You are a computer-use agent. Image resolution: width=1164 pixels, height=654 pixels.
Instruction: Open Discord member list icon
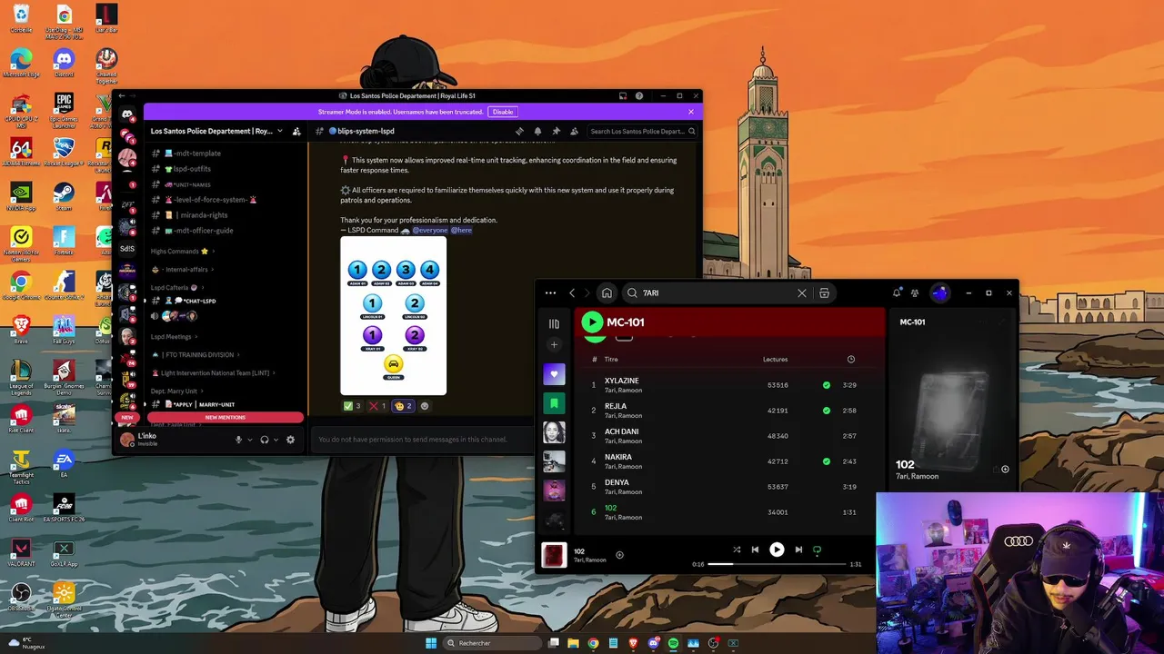click(574, 131)
